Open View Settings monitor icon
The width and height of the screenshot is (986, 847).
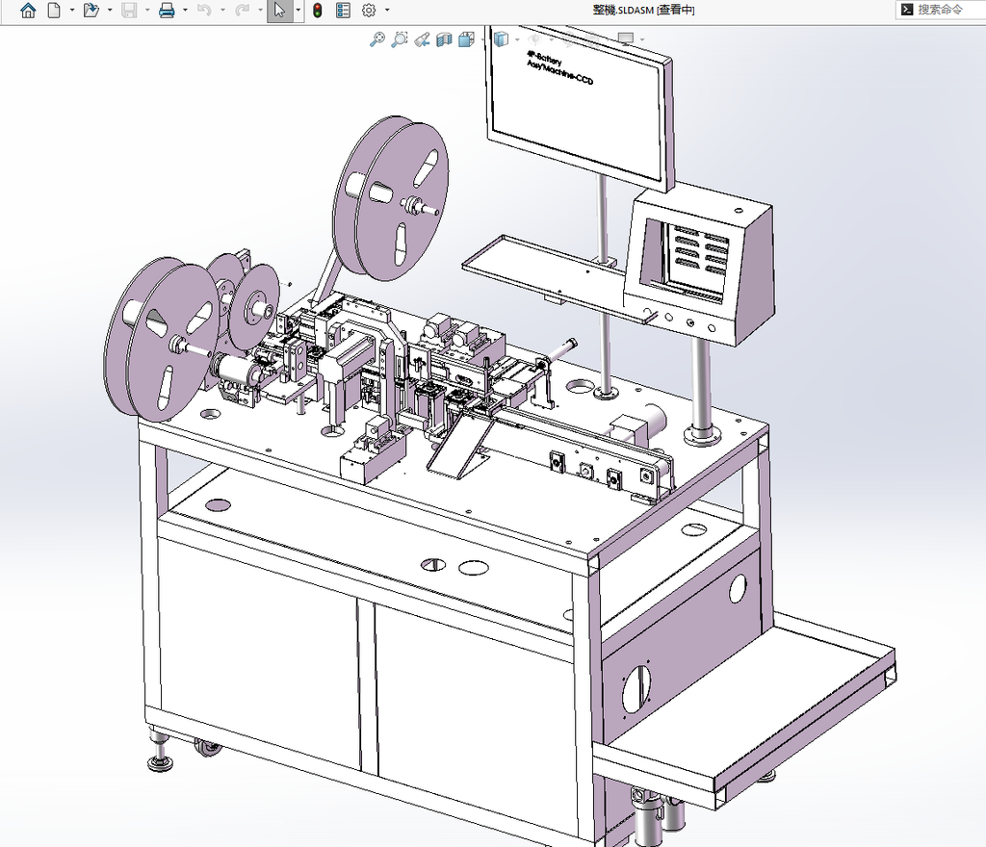coord(626,38)
